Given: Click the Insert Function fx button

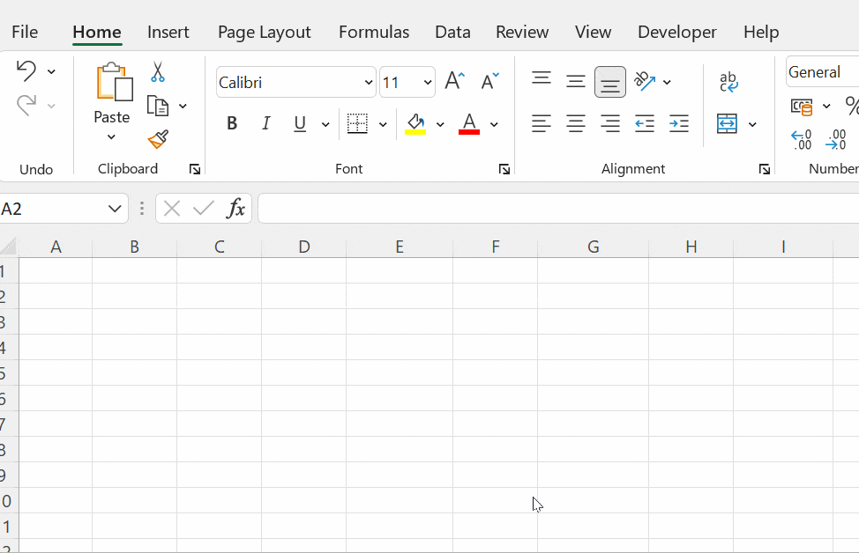Looking at the screenshot, I should [x=235, y=209].
